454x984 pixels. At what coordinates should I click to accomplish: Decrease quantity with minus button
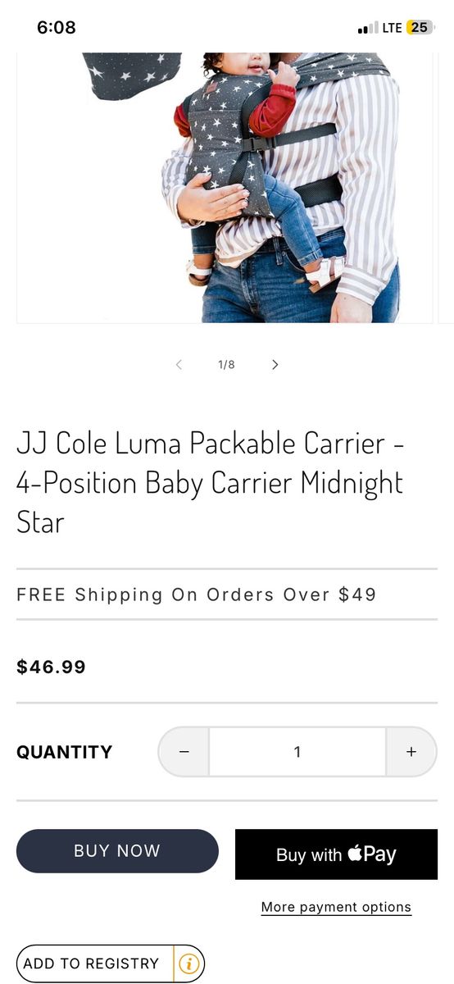click(184, 751)
